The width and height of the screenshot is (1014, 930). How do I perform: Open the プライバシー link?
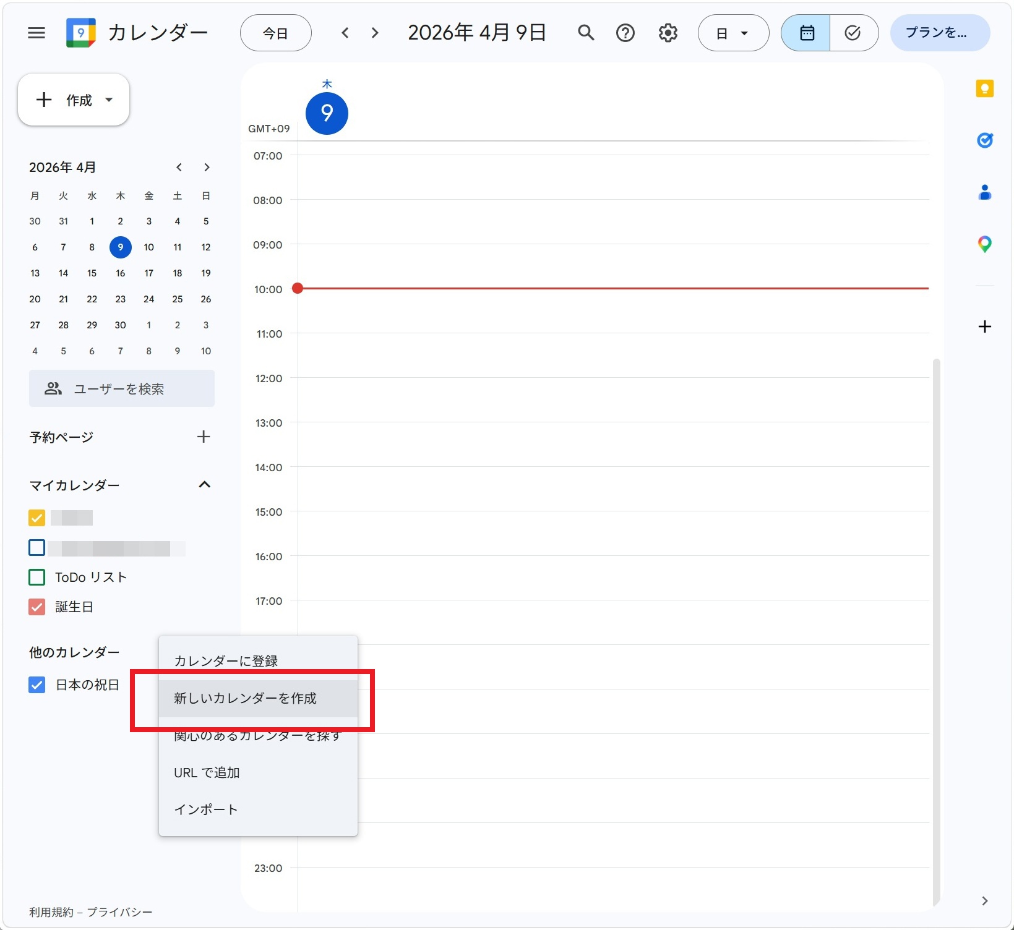[x=119, y=912]
